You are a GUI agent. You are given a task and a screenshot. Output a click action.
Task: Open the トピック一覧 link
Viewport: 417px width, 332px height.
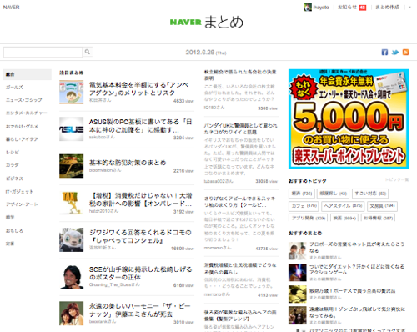tap(397, 179)
